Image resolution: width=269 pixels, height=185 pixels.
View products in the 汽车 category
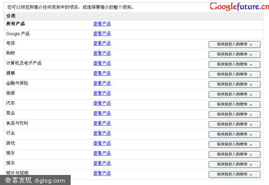(x=102, y=104)
